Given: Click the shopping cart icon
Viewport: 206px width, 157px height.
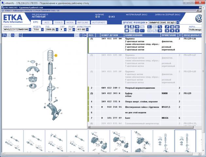Looking at the screenshot, I should coord(160,31).
